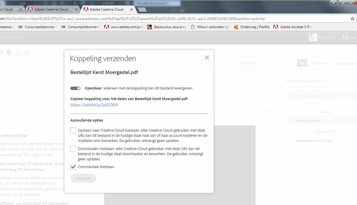Open Onderweg PostNL bookmark
This screenshot has width=357, height=205.
(252, 27)
